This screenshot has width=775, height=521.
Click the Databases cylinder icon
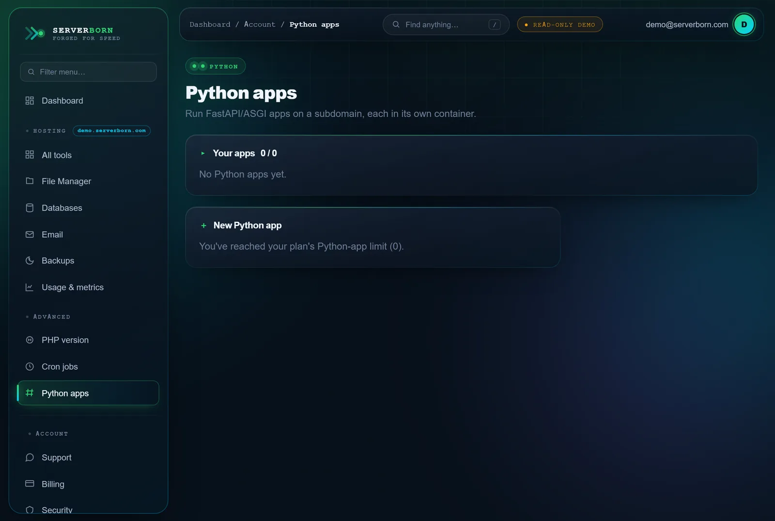click(x=30, y=207)
